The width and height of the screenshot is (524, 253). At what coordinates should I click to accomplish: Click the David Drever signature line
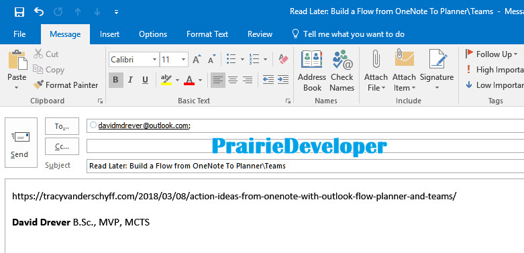pyautogui.click(x=81, y=222)
